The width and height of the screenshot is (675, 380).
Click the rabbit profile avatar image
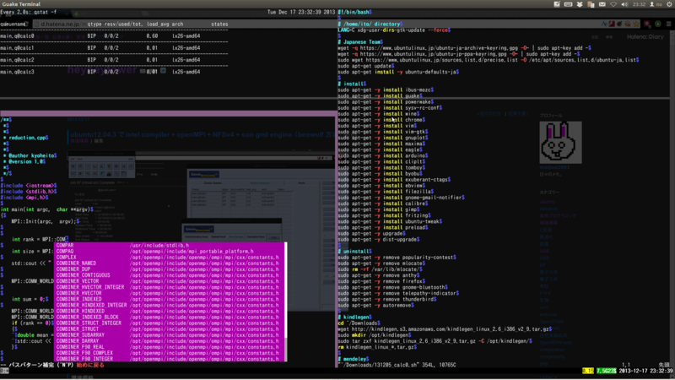tap(560, 142)
